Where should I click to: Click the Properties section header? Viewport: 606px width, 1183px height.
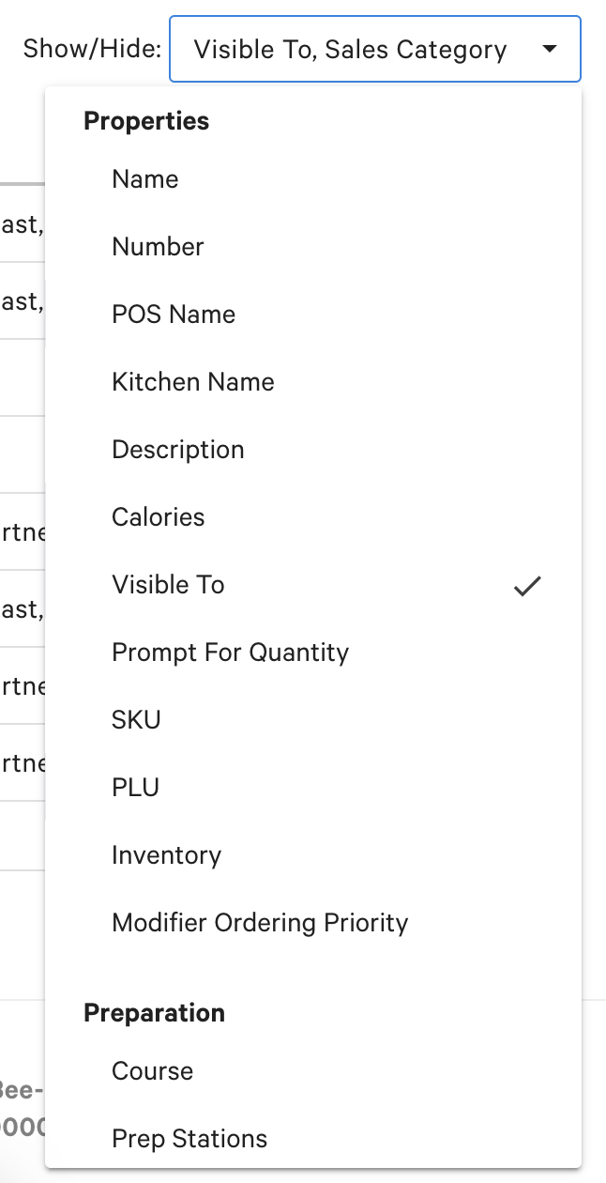pyautogui.click(x=146, y=121)
